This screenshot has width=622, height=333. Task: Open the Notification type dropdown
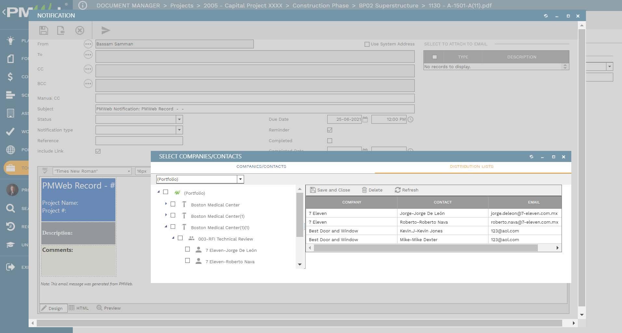coord(179,130)
